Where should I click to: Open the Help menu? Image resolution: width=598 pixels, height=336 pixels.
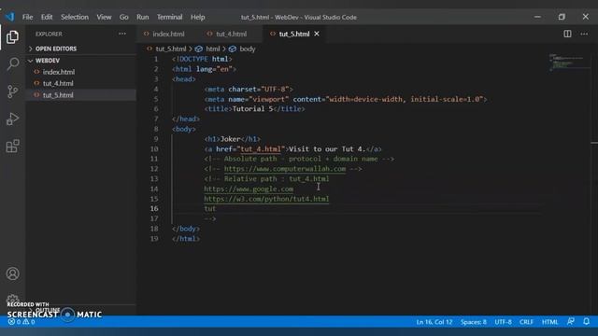197,17
